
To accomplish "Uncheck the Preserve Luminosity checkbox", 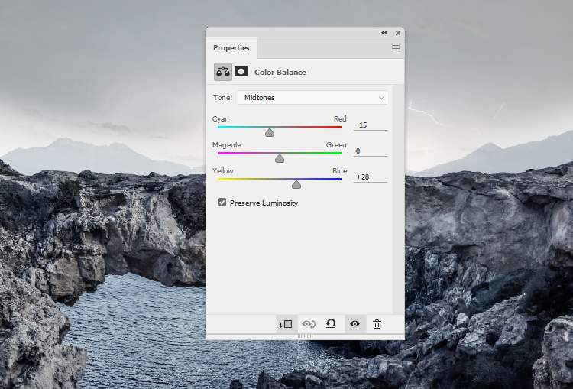I will tap(222, 203).
